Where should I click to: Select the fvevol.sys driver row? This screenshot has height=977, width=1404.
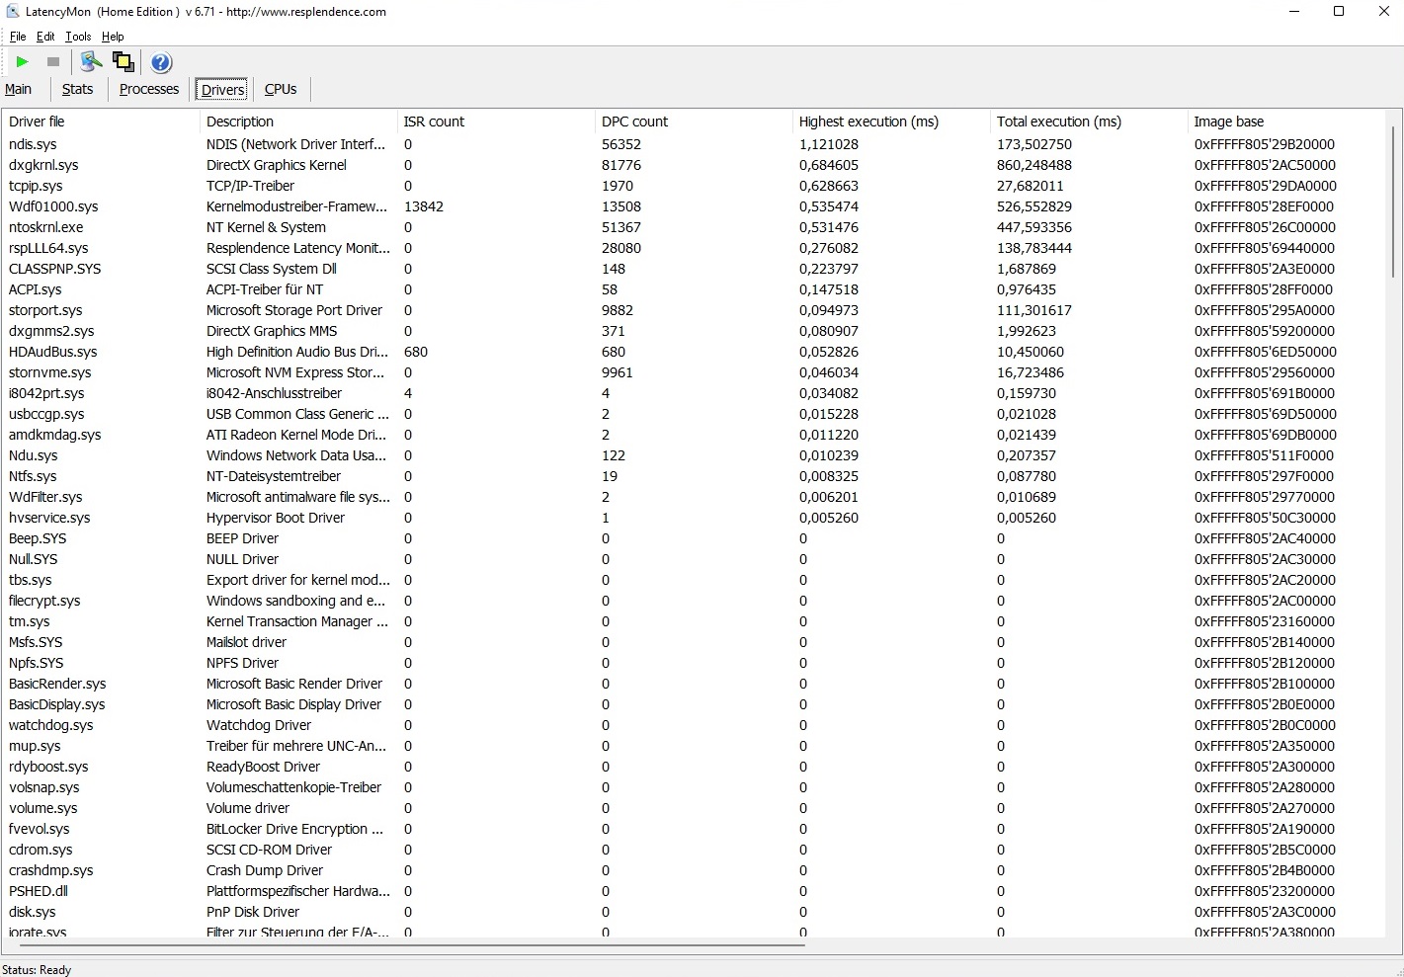tap(694, 829)
